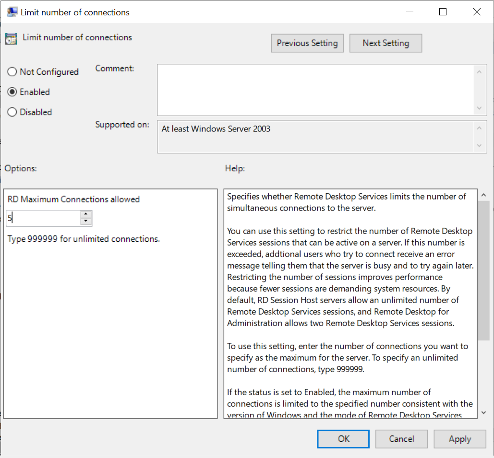Focus the RD Maximum Connections field
The height and width of the screenshot is (458, 494).
(x=44, y=218)
